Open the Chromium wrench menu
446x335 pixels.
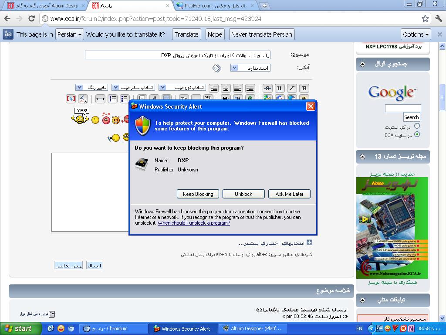439,19
